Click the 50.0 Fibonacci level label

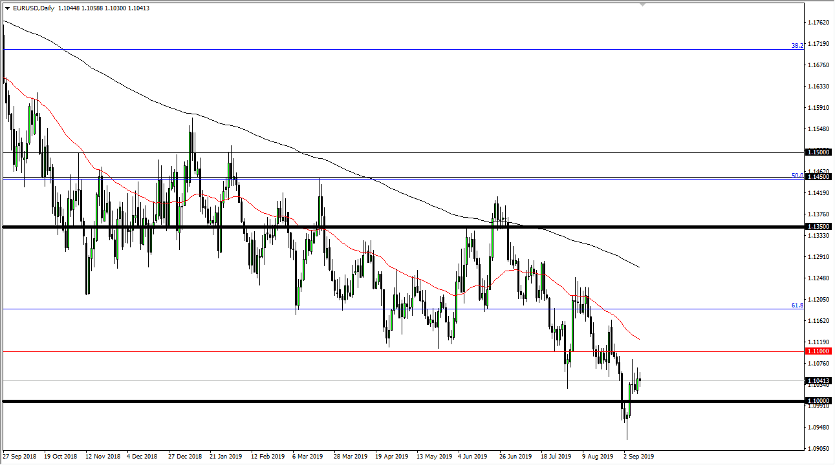coord(797,175)
